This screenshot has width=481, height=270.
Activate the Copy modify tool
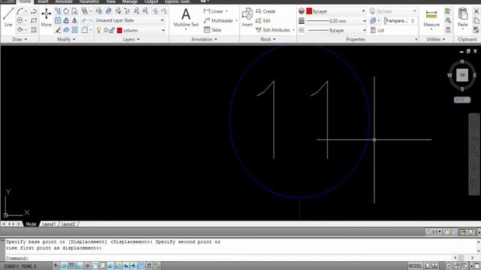coord(58,11)
